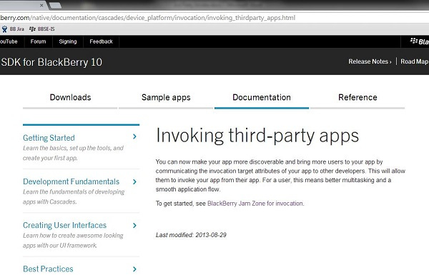
Task: Open Development Fundamentals section link
Action: point(71,181)
